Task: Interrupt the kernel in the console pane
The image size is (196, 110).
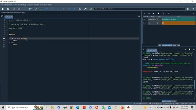Action: click(x=185, y=50)
